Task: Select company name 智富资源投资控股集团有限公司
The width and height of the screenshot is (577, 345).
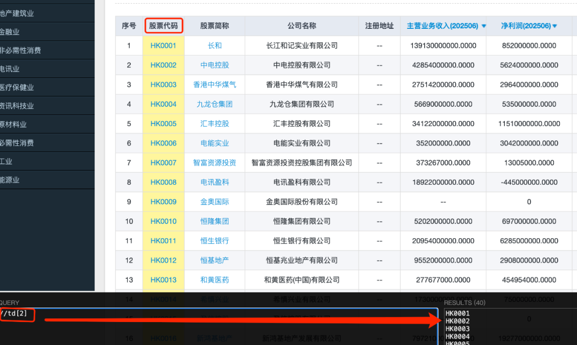Action: pyautogui.click(x=302, y=162)
